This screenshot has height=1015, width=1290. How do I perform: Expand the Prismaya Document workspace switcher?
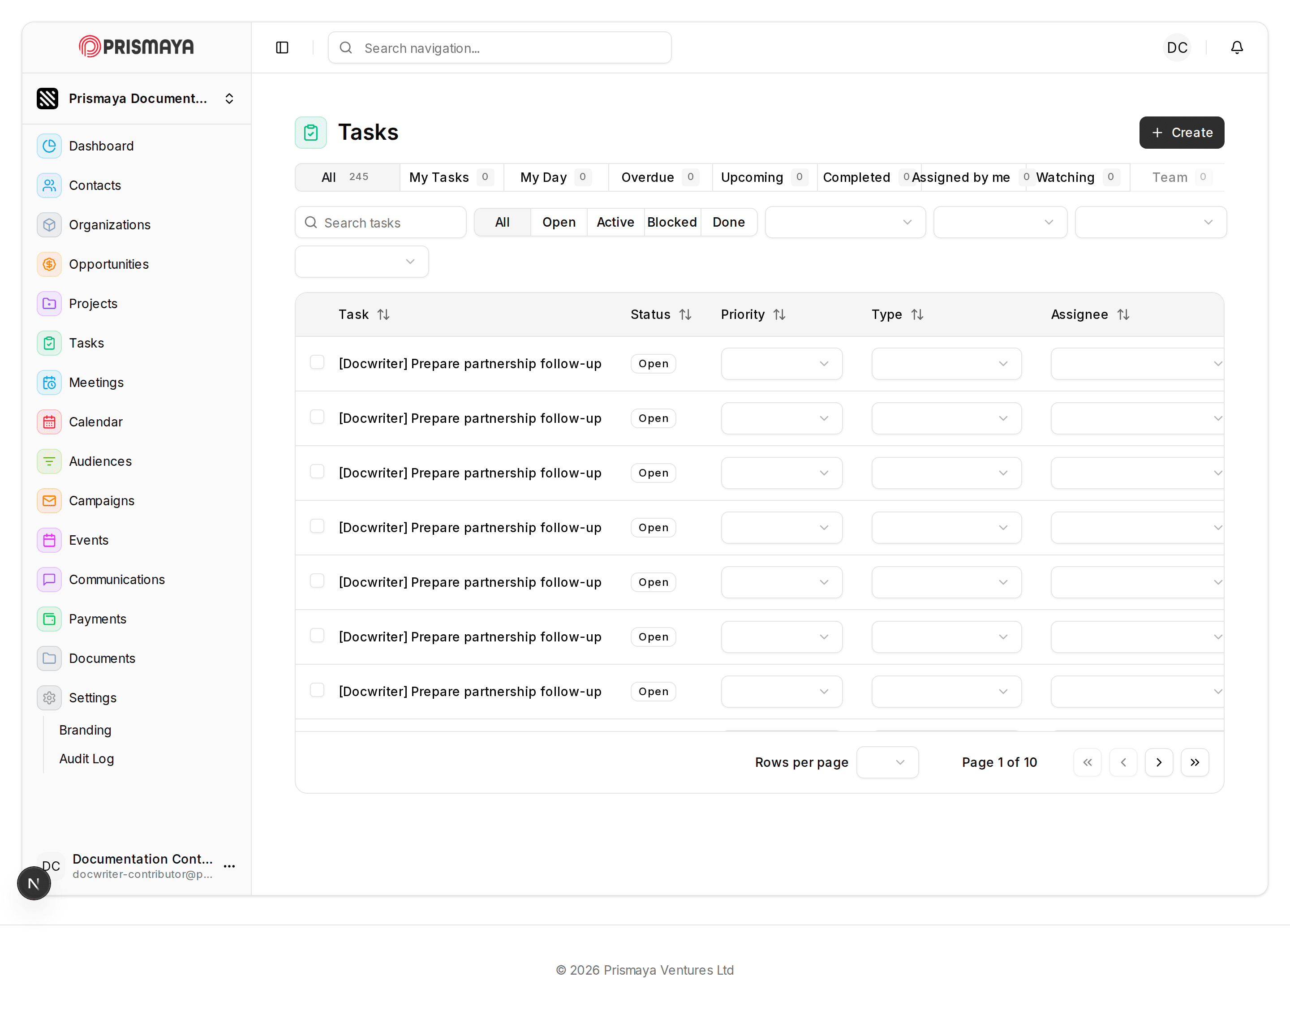137,99
